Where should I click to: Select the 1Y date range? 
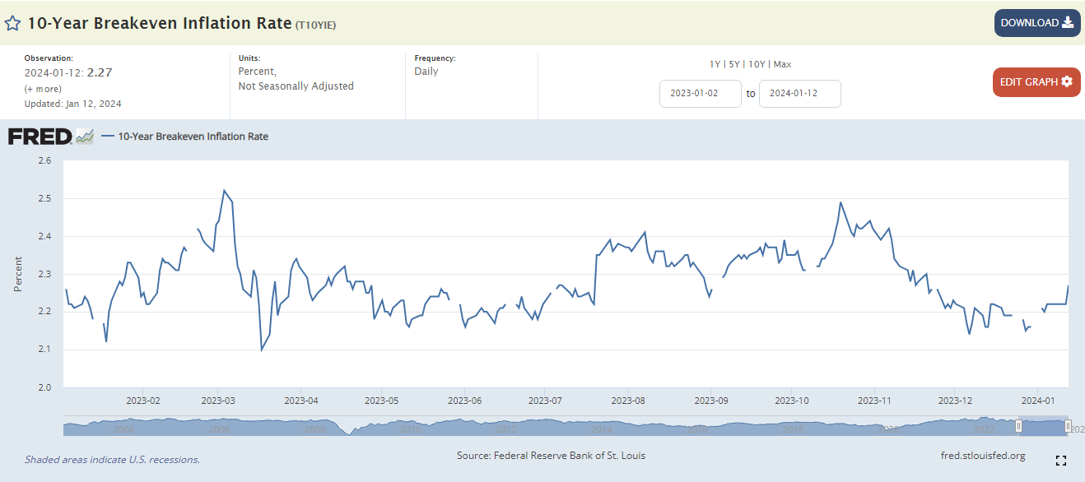coord(714,64)
